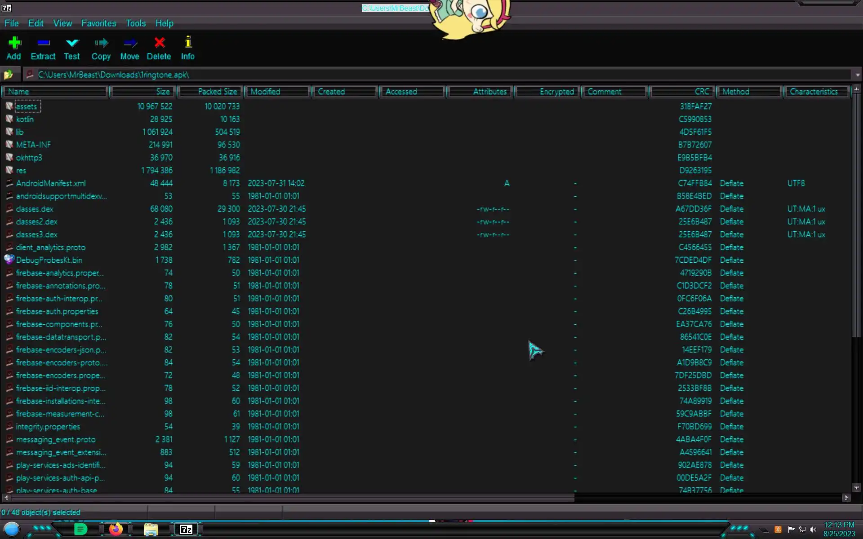Click the horizontal scrollbar right arrow

(x=846, y=498)
